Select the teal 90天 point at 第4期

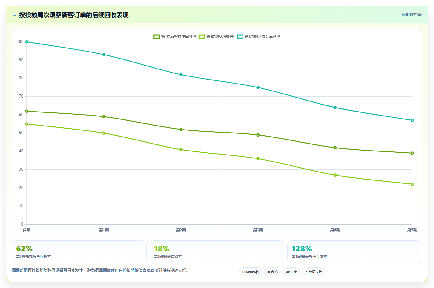point(335,108)
